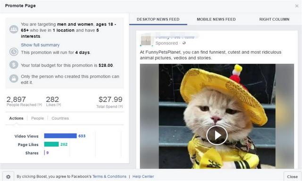
Task: Click the clock duration icon
Action: tap(14, 52)
